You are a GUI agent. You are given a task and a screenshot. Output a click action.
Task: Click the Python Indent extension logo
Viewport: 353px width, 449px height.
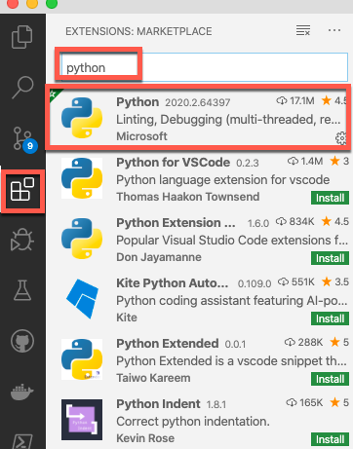click(x=82, y=420)
